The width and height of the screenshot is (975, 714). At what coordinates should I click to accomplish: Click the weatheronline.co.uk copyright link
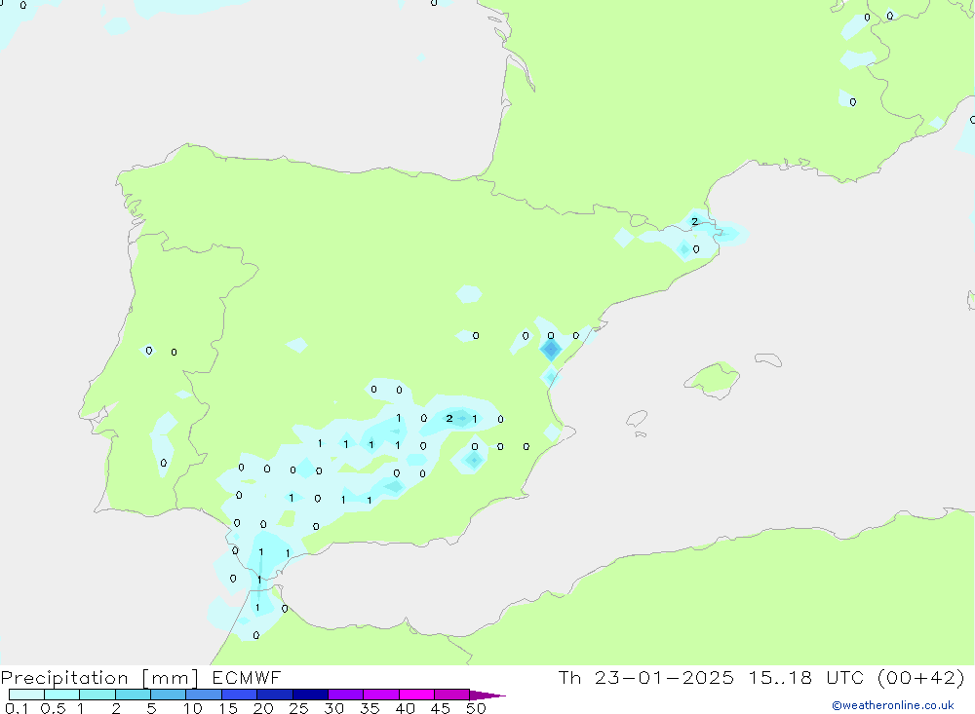coord(892,705)
